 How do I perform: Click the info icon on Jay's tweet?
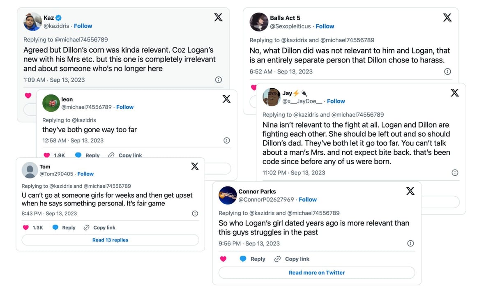(455, 173)
